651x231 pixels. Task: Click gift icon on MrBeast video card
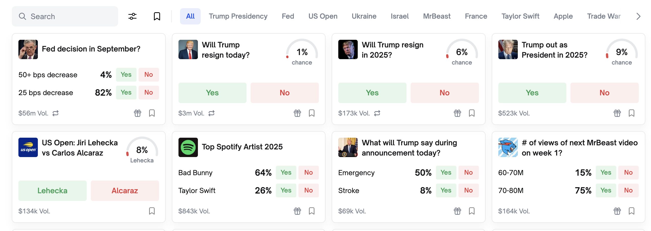pyautogui.click(x=617, y=211)
